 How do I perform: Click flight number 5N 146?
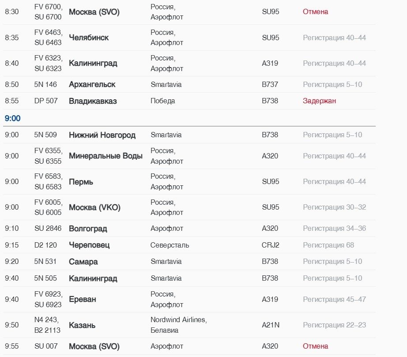click(45, 84)
